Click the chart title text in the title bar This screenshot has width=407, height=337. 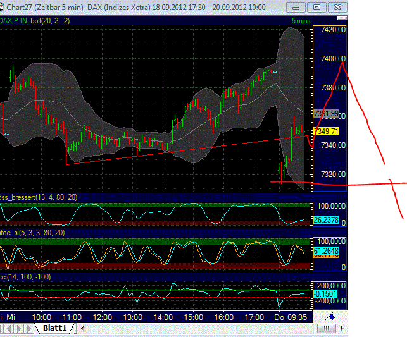tap(136, 7)
